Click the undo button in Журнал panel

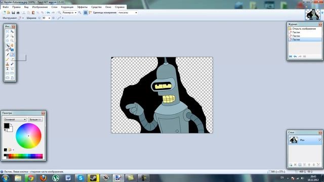point(295,56)
